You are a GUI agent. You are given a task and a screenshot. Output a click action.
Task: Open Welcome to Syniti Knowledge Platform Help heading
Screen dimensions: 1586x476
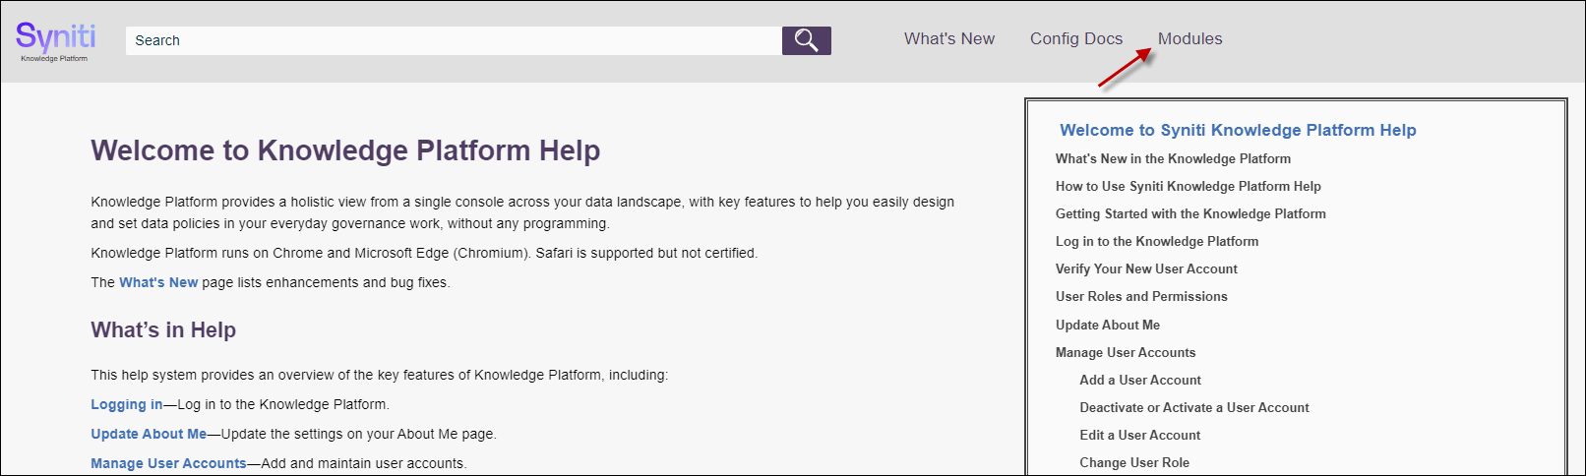click(1238, 130)
